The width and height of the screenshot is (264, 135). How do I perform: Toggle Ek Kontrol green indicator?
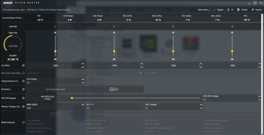pyautogui.click(x=23, y=89)
